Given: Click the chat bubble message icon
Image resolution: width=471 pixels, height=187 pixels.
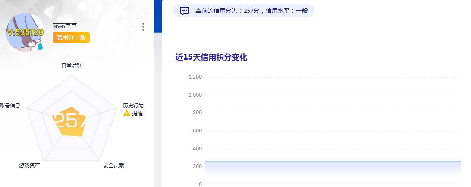Looking at the screenshot, I should 185,11.
